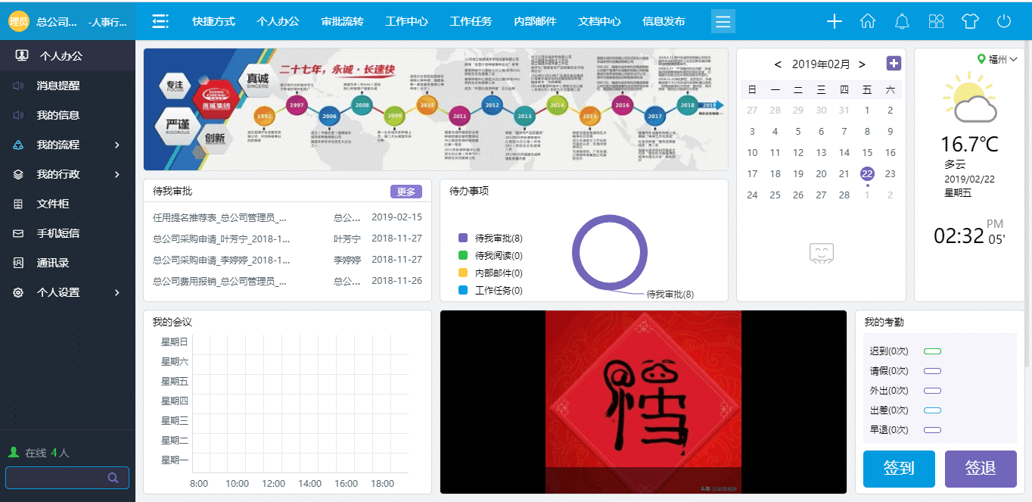Open notifications via the bell icon
This screenshot has height=502, width=1032.
[x=902, y=21]
